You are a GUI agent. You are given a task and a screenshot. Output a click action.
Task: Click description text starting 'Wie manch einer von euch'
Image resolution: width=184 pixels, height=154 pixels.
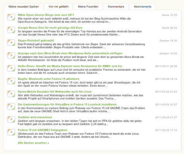click(x=74, y=20)
